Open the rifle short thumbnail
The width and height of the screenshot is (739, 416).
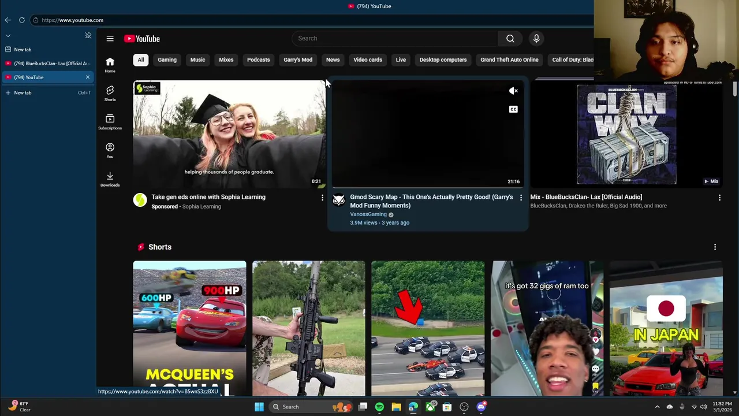coord(308,328)
